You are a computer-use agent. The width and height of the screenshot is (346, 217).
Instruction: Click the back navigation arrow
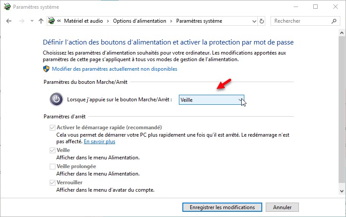click(x=9, y=21)
